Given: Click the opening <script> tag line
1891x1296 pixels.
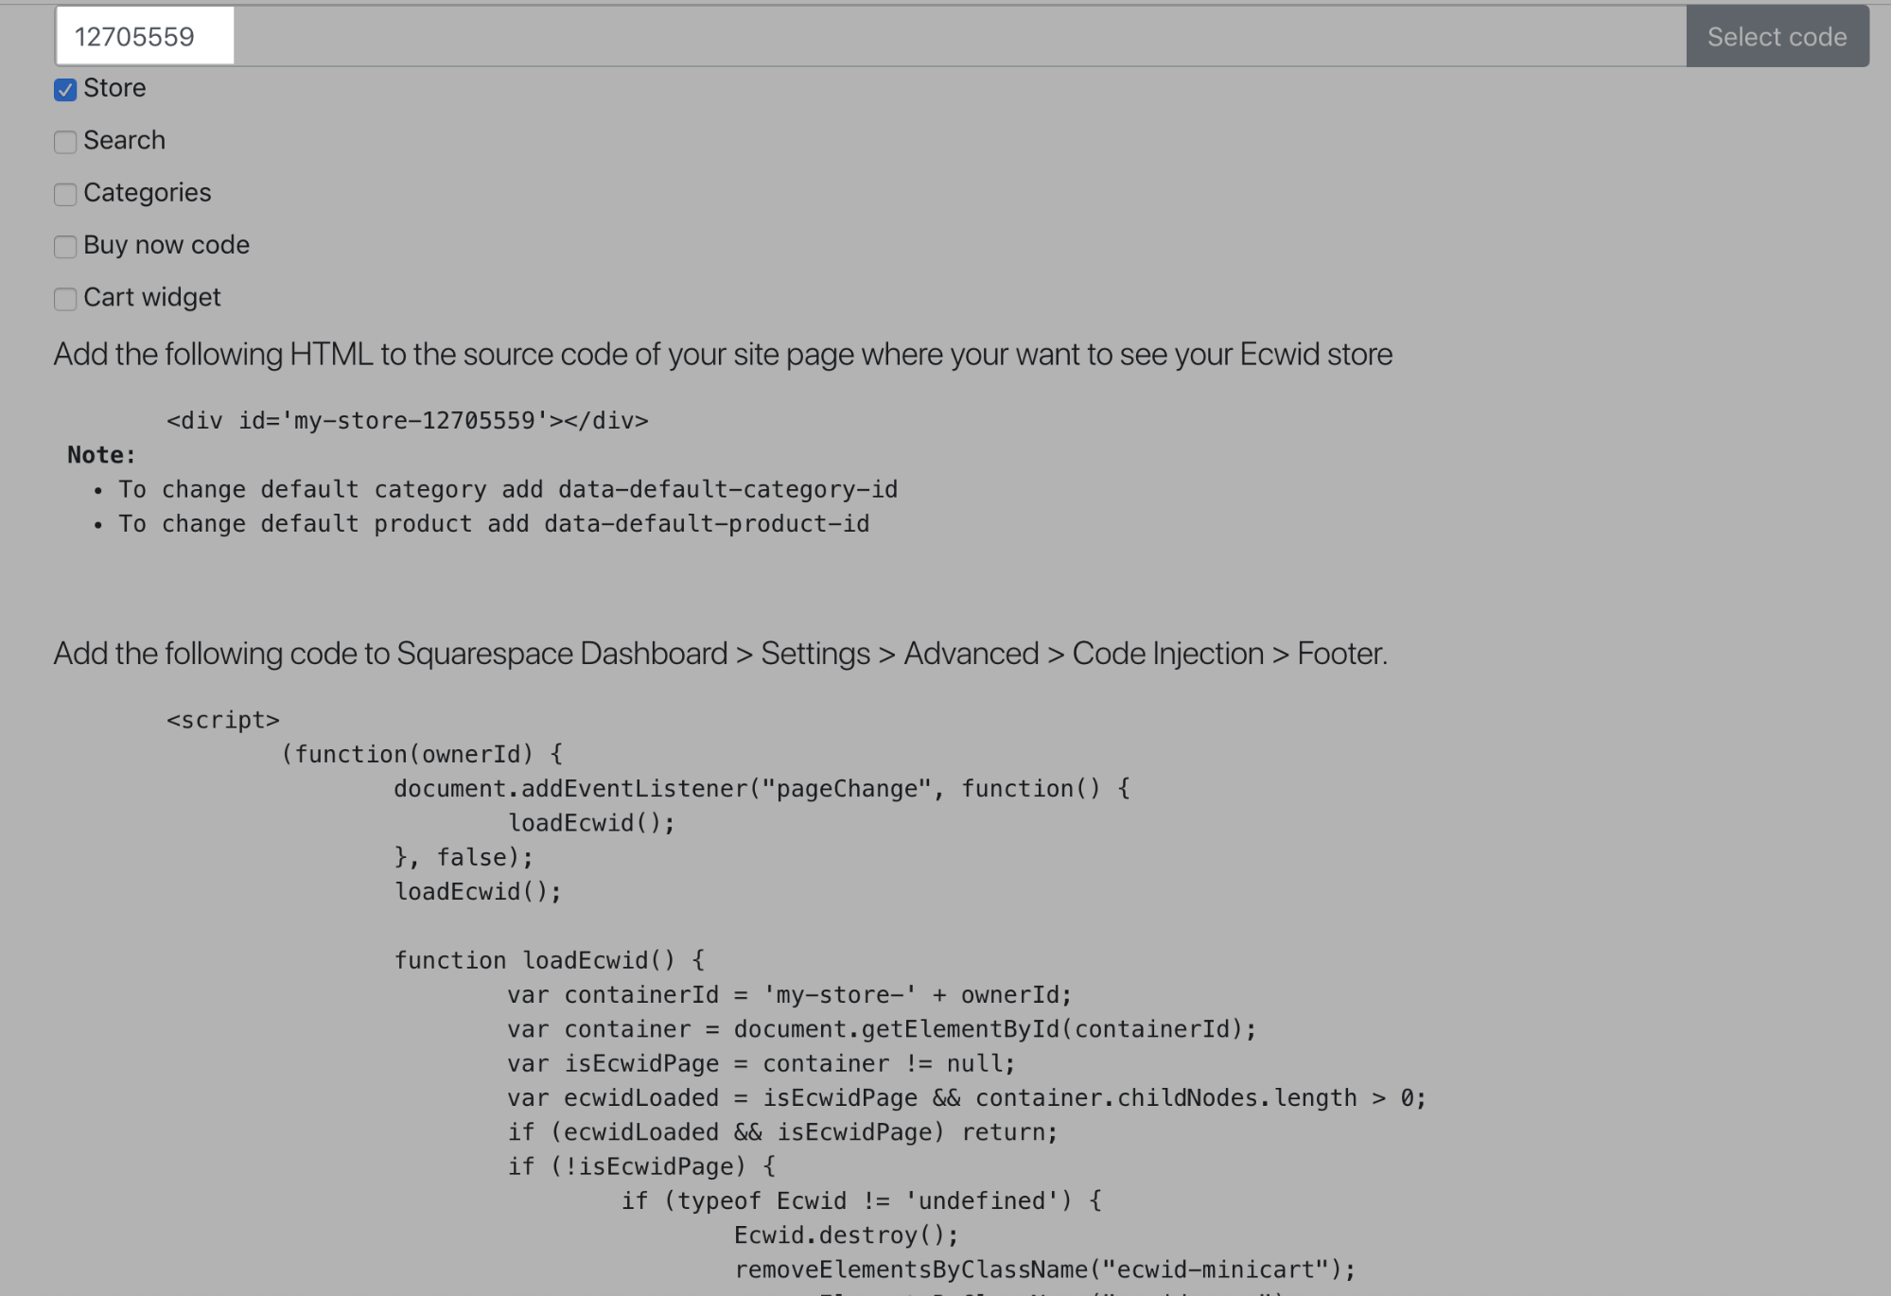Looking at the screenshot, I should coord(223,720).
